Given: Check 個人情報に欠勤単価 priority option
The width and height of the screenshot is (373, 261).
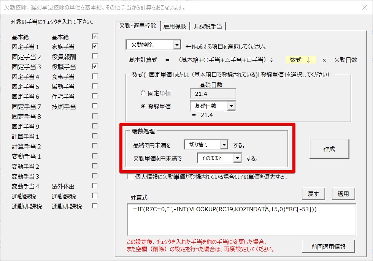Looking at the screenshot, I should tap(130, 177).
